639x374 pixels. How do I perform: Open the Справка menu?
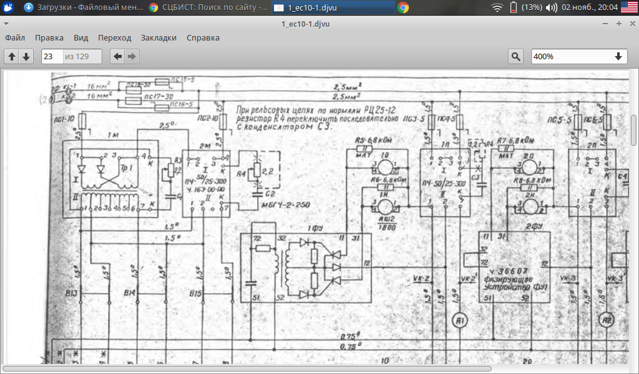click(203, 37)
